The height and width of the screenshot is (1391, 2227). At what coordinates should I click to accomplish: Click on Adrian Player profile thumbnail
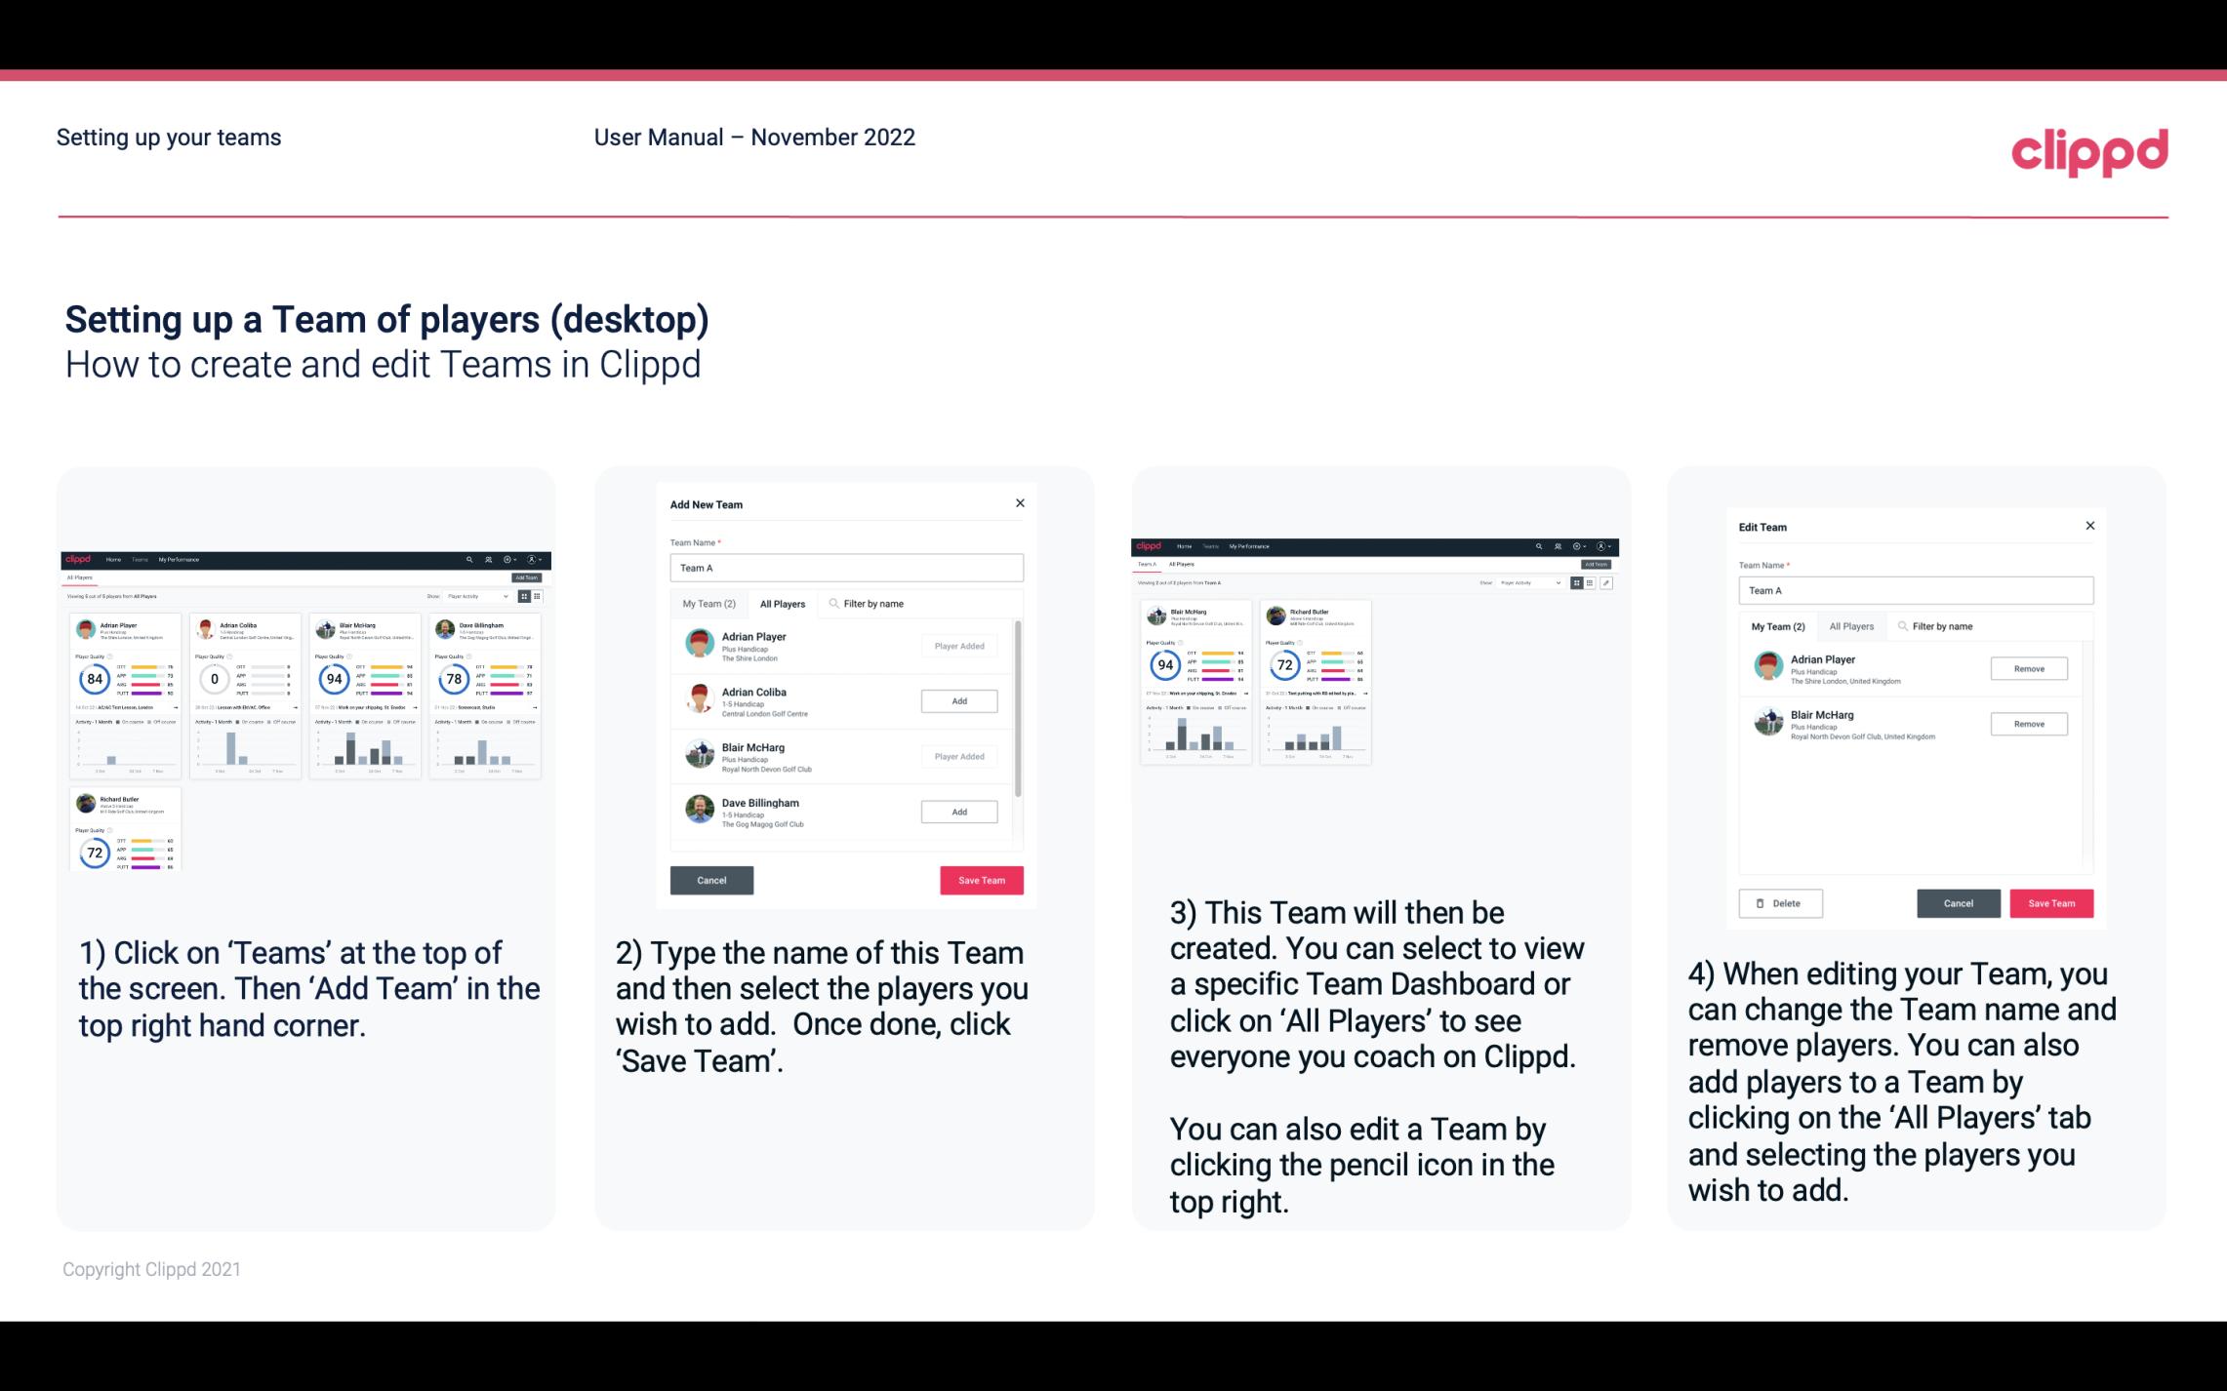click(x=699, y=644)
